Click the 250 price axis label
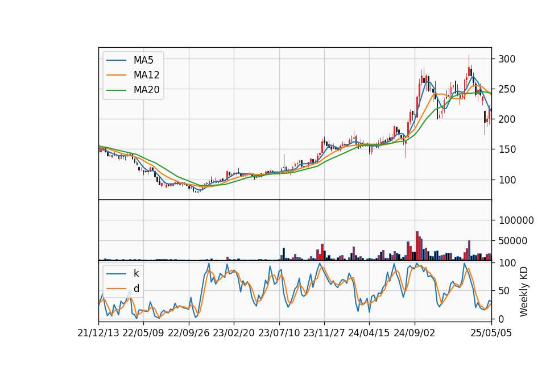Image resolution: width=546 pixels, height=392 pixels. coord(507,89)
